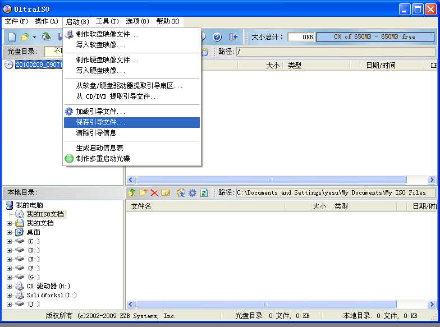
Task: Close the open 启动(B) menu
Action: coord(77,21)
